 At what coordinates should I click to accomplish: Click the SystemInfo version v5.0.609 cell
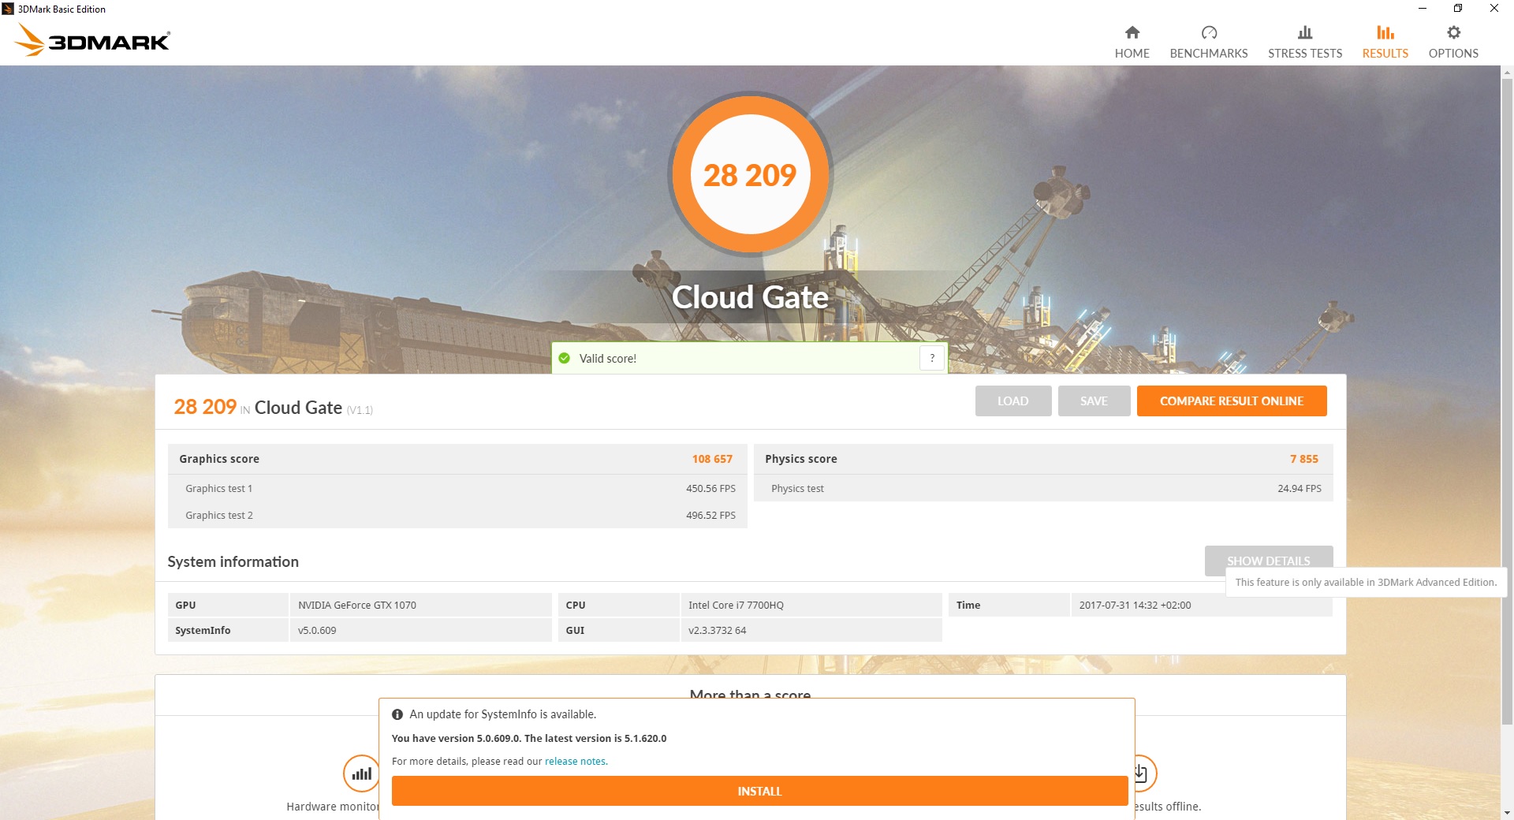[420, 630]
